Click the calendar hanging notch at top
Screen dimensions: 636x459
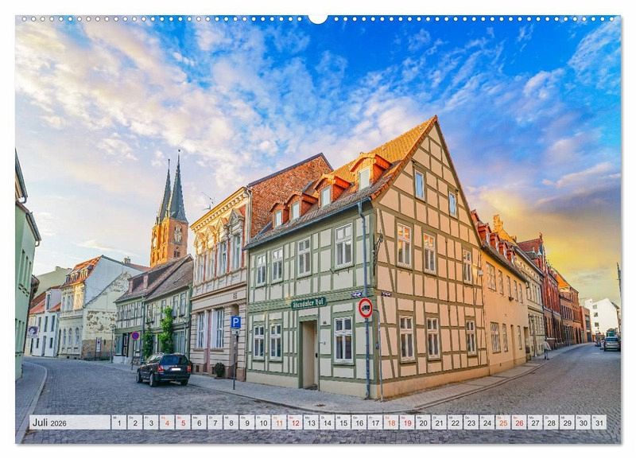coord(318,18)
